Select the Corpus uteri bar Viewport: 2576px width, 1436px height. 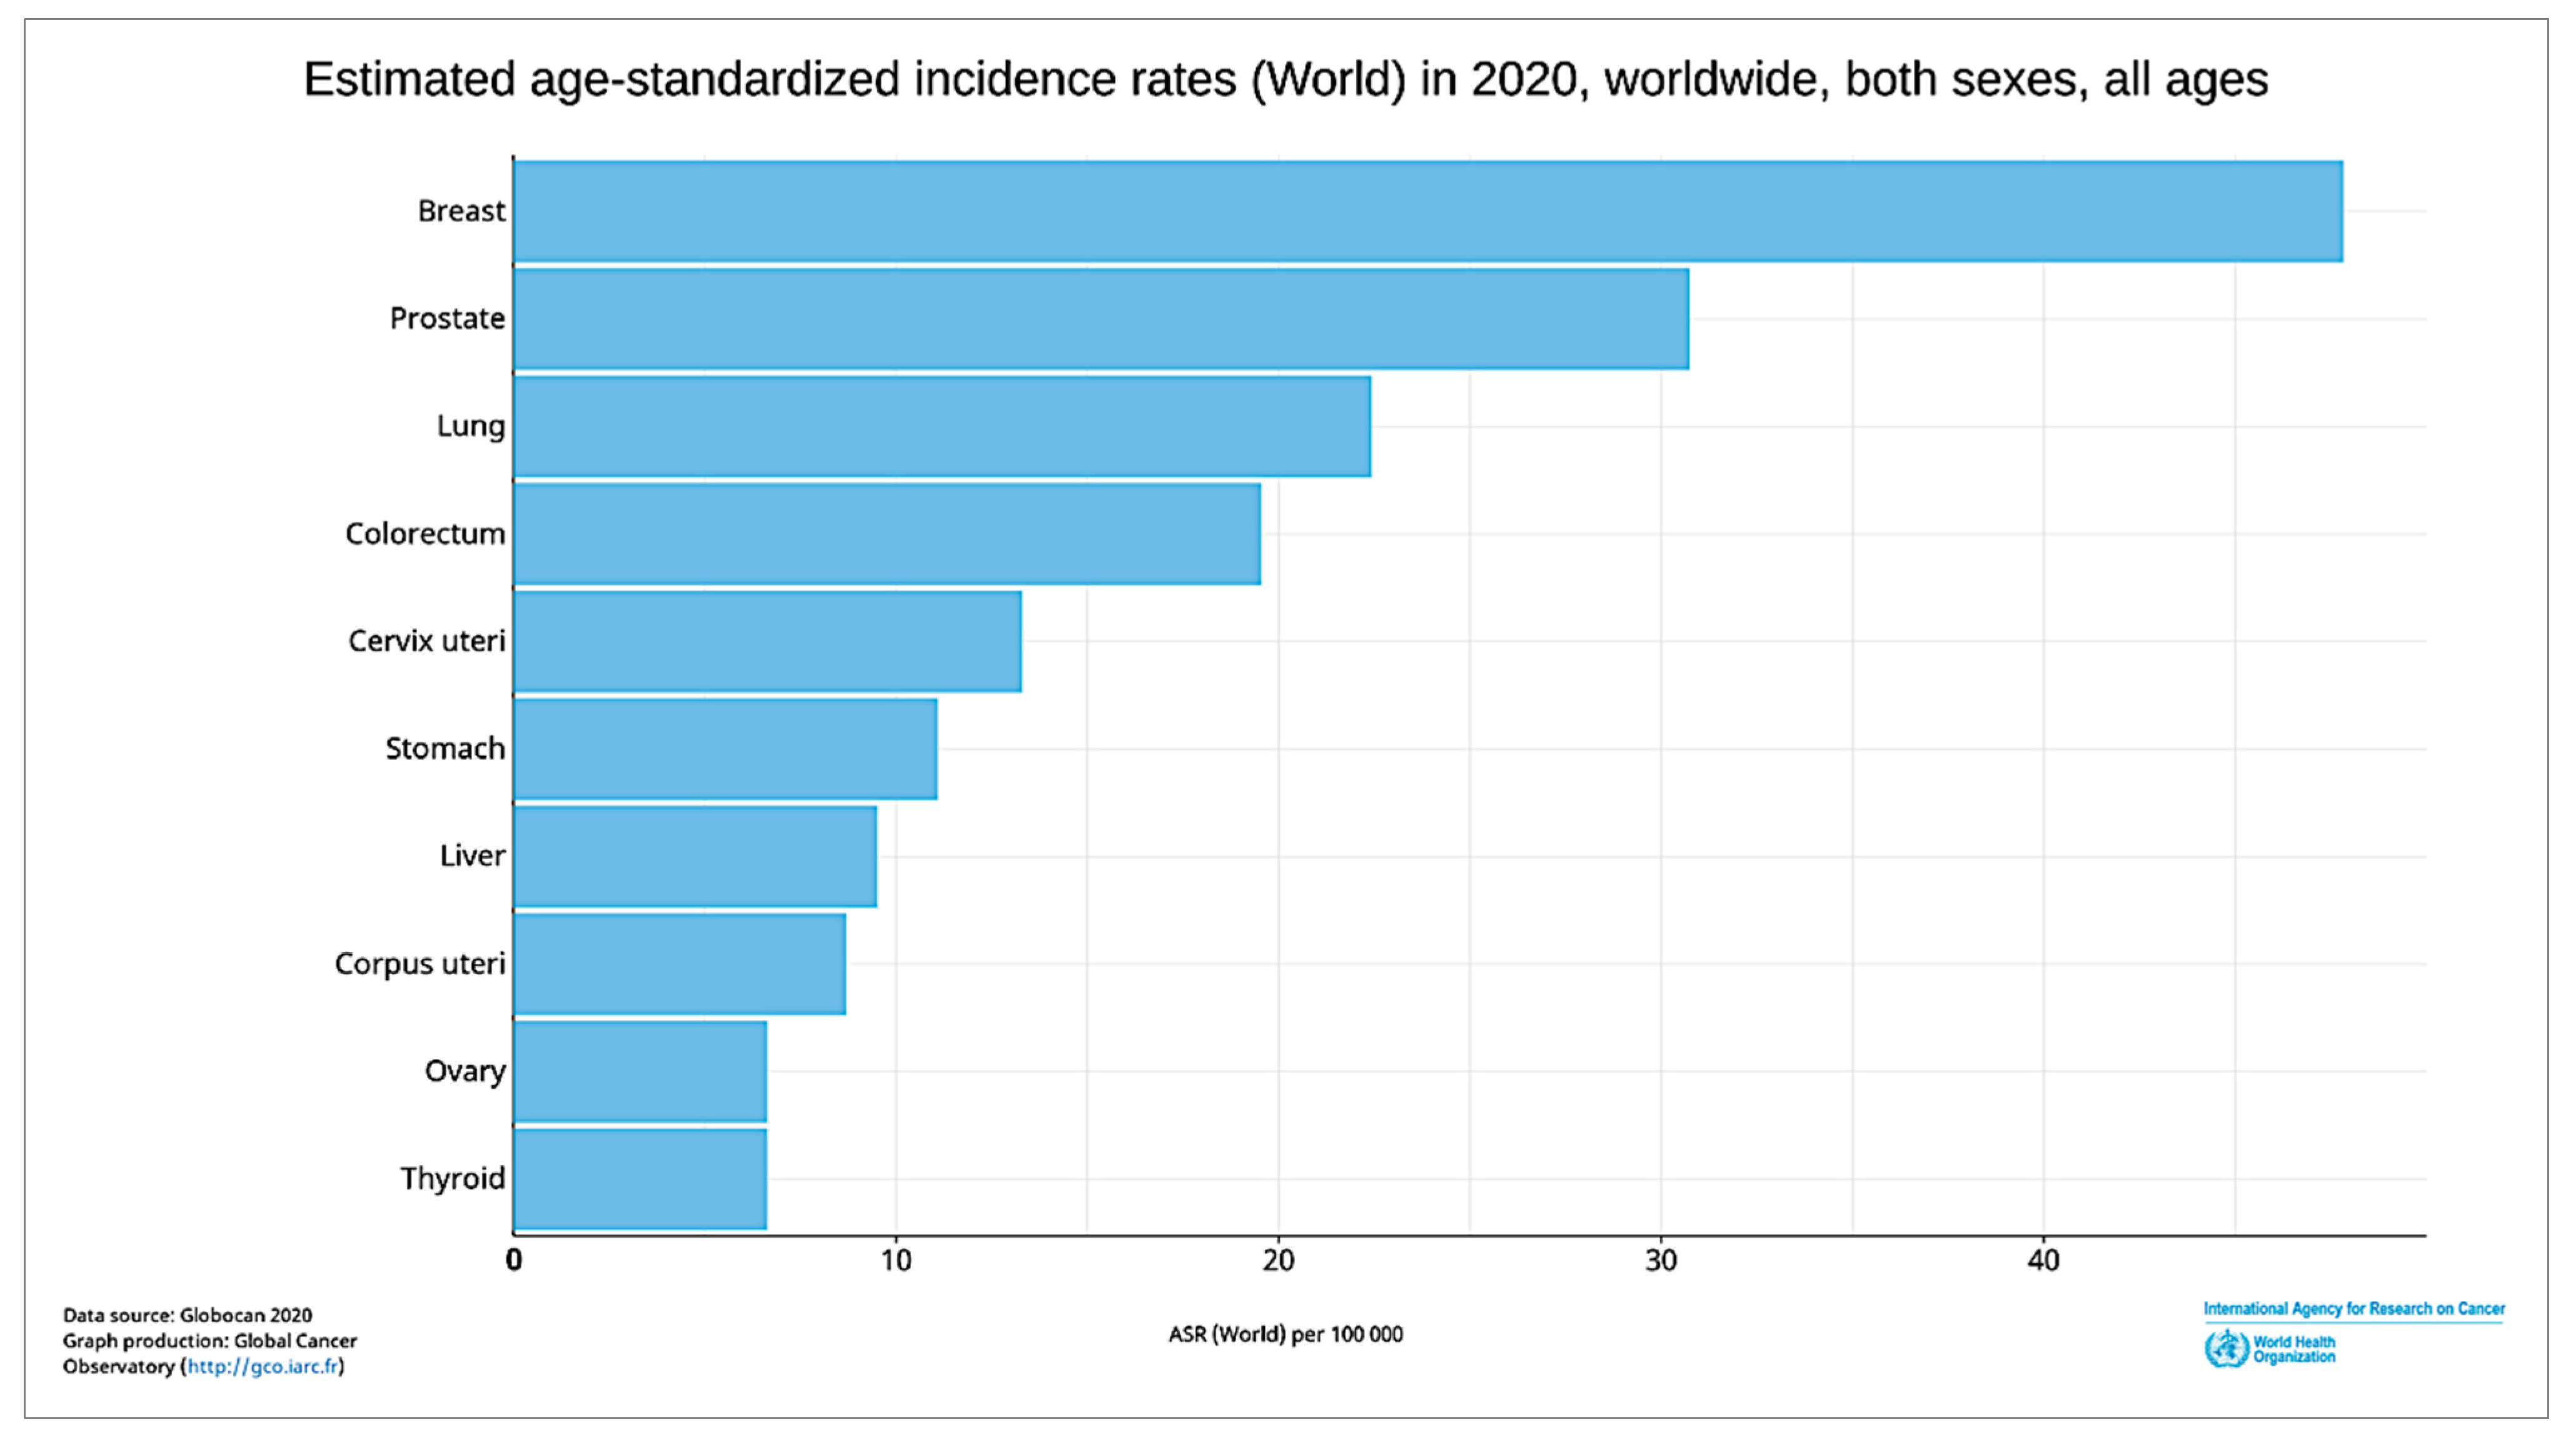[x=679, y=964]
